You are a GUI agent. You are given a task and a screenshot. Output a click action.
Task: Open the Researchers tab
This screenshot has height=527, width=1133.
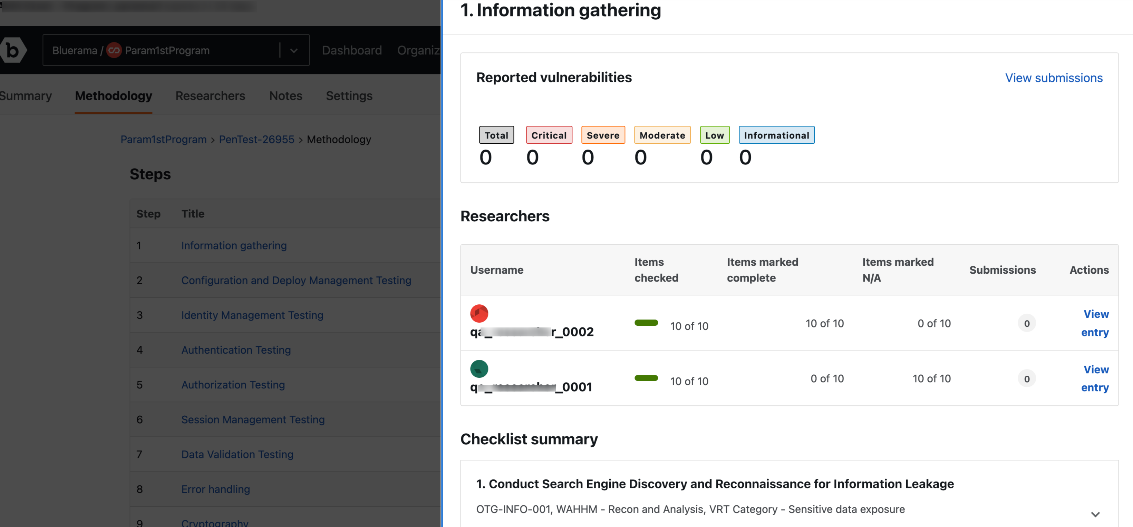click(x=210, y=96)
